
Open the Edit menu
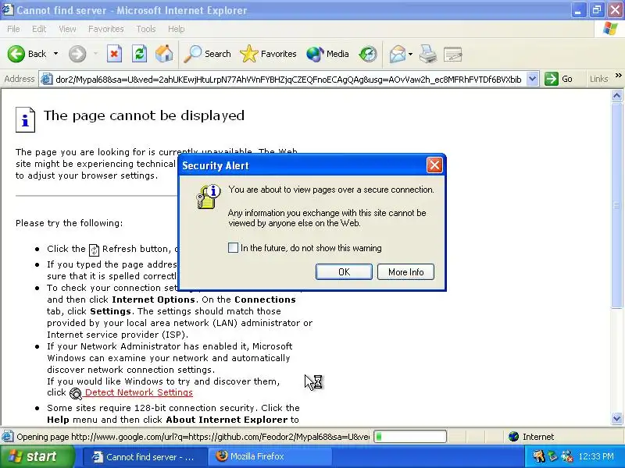tap(39, 29)
